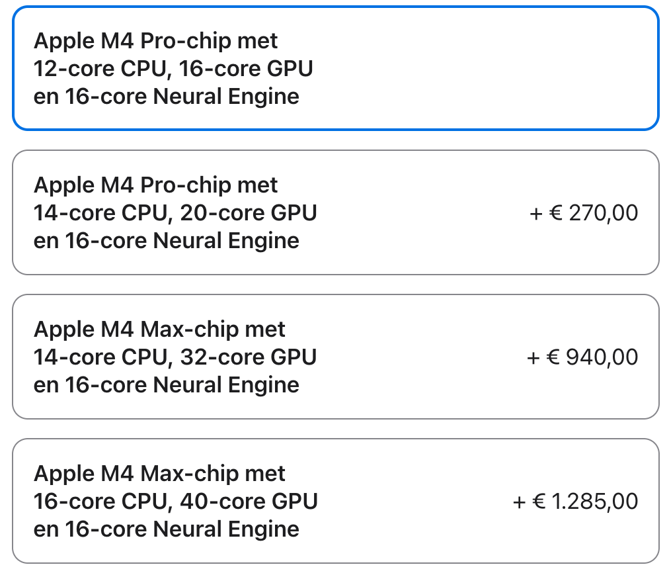Select M4 Max 14-core CPU, 32-core GPU
The image size is (669, 577).
336,357
